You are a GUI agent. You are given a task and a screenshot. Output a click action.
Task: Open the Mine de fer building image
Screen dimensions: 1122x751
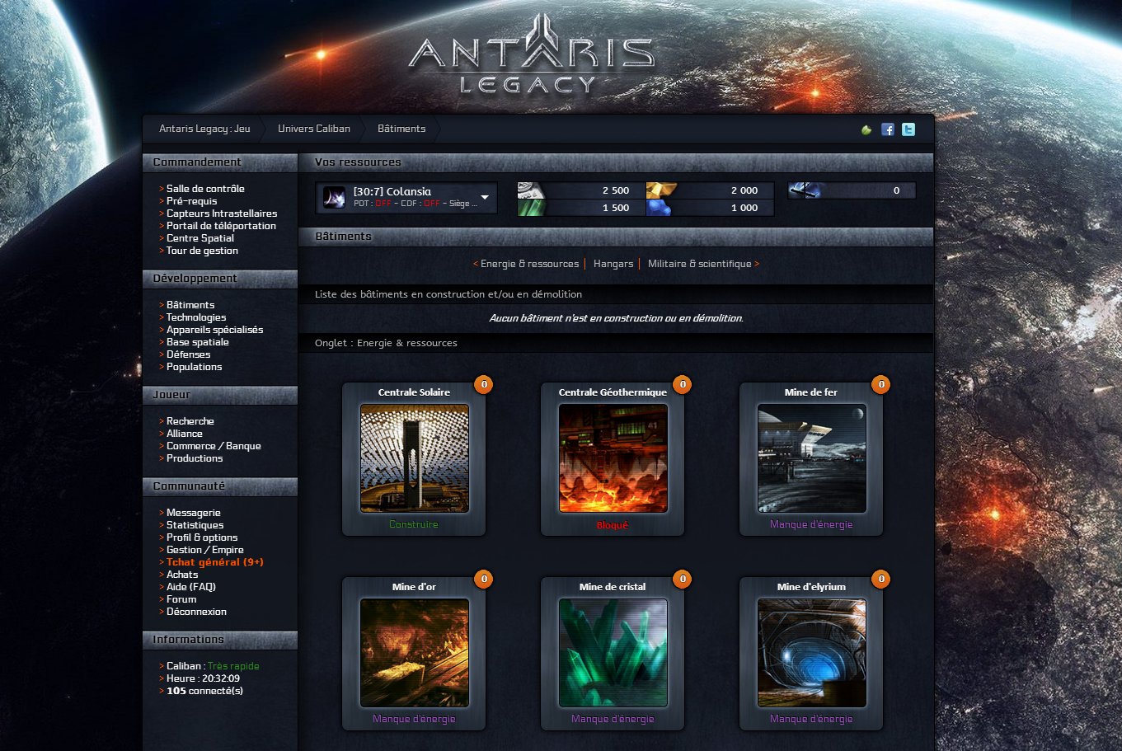click(811, 458)
